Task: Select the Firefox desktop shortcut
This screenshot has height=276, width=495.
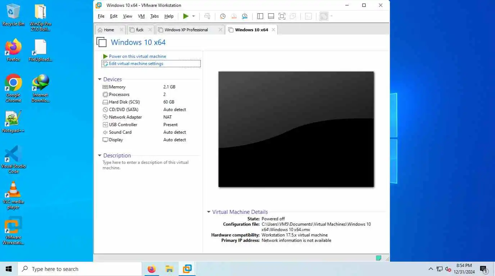Action: click(13, 50)
